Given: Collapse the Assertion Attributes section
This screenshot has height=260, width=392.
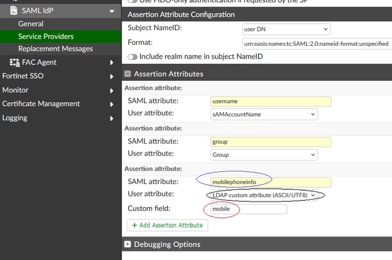Looking at the screenshot, I should (x=127, y=74).
